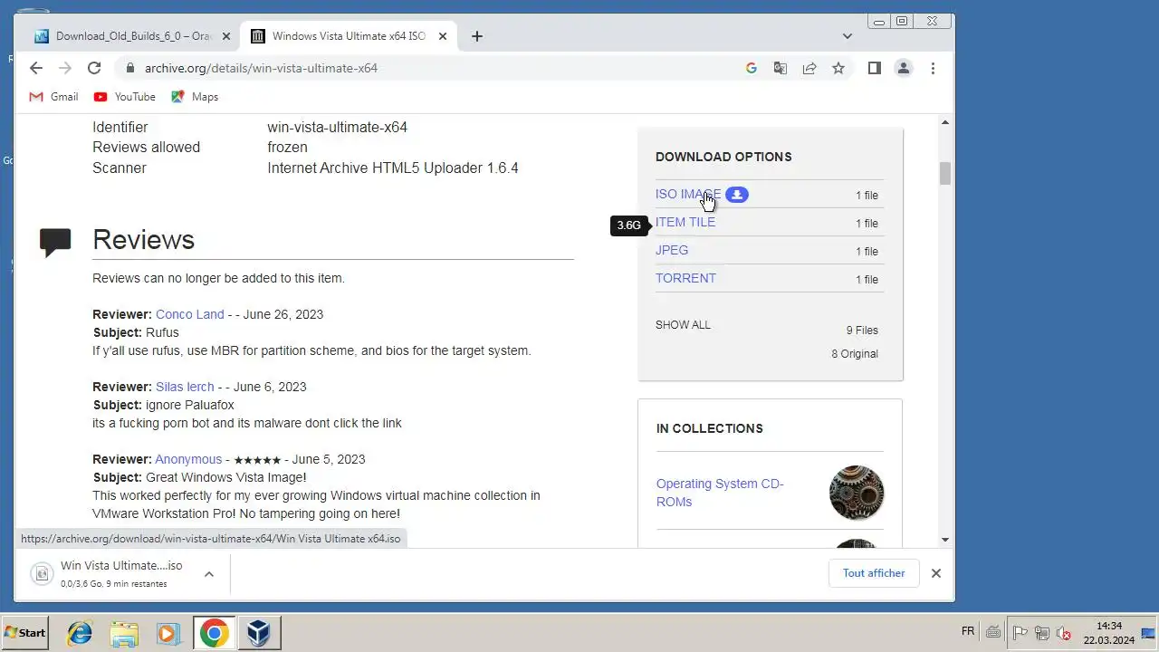Open Operating System CD-ROMs collection
The width and height of the screenshot is (1159, 652).
tap(720, 493)
